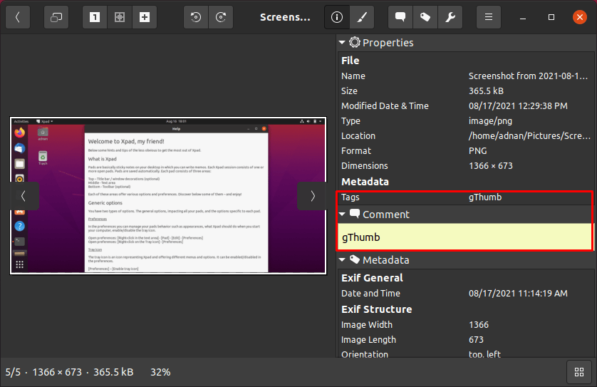Click the window title Screens…
This screenshot has width=597, height=387.
click(285, 17)
